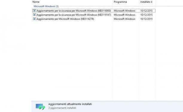183x112 pixels.
Task: Click Programma cell of KB3119147 row
Action: pos(124,15)
